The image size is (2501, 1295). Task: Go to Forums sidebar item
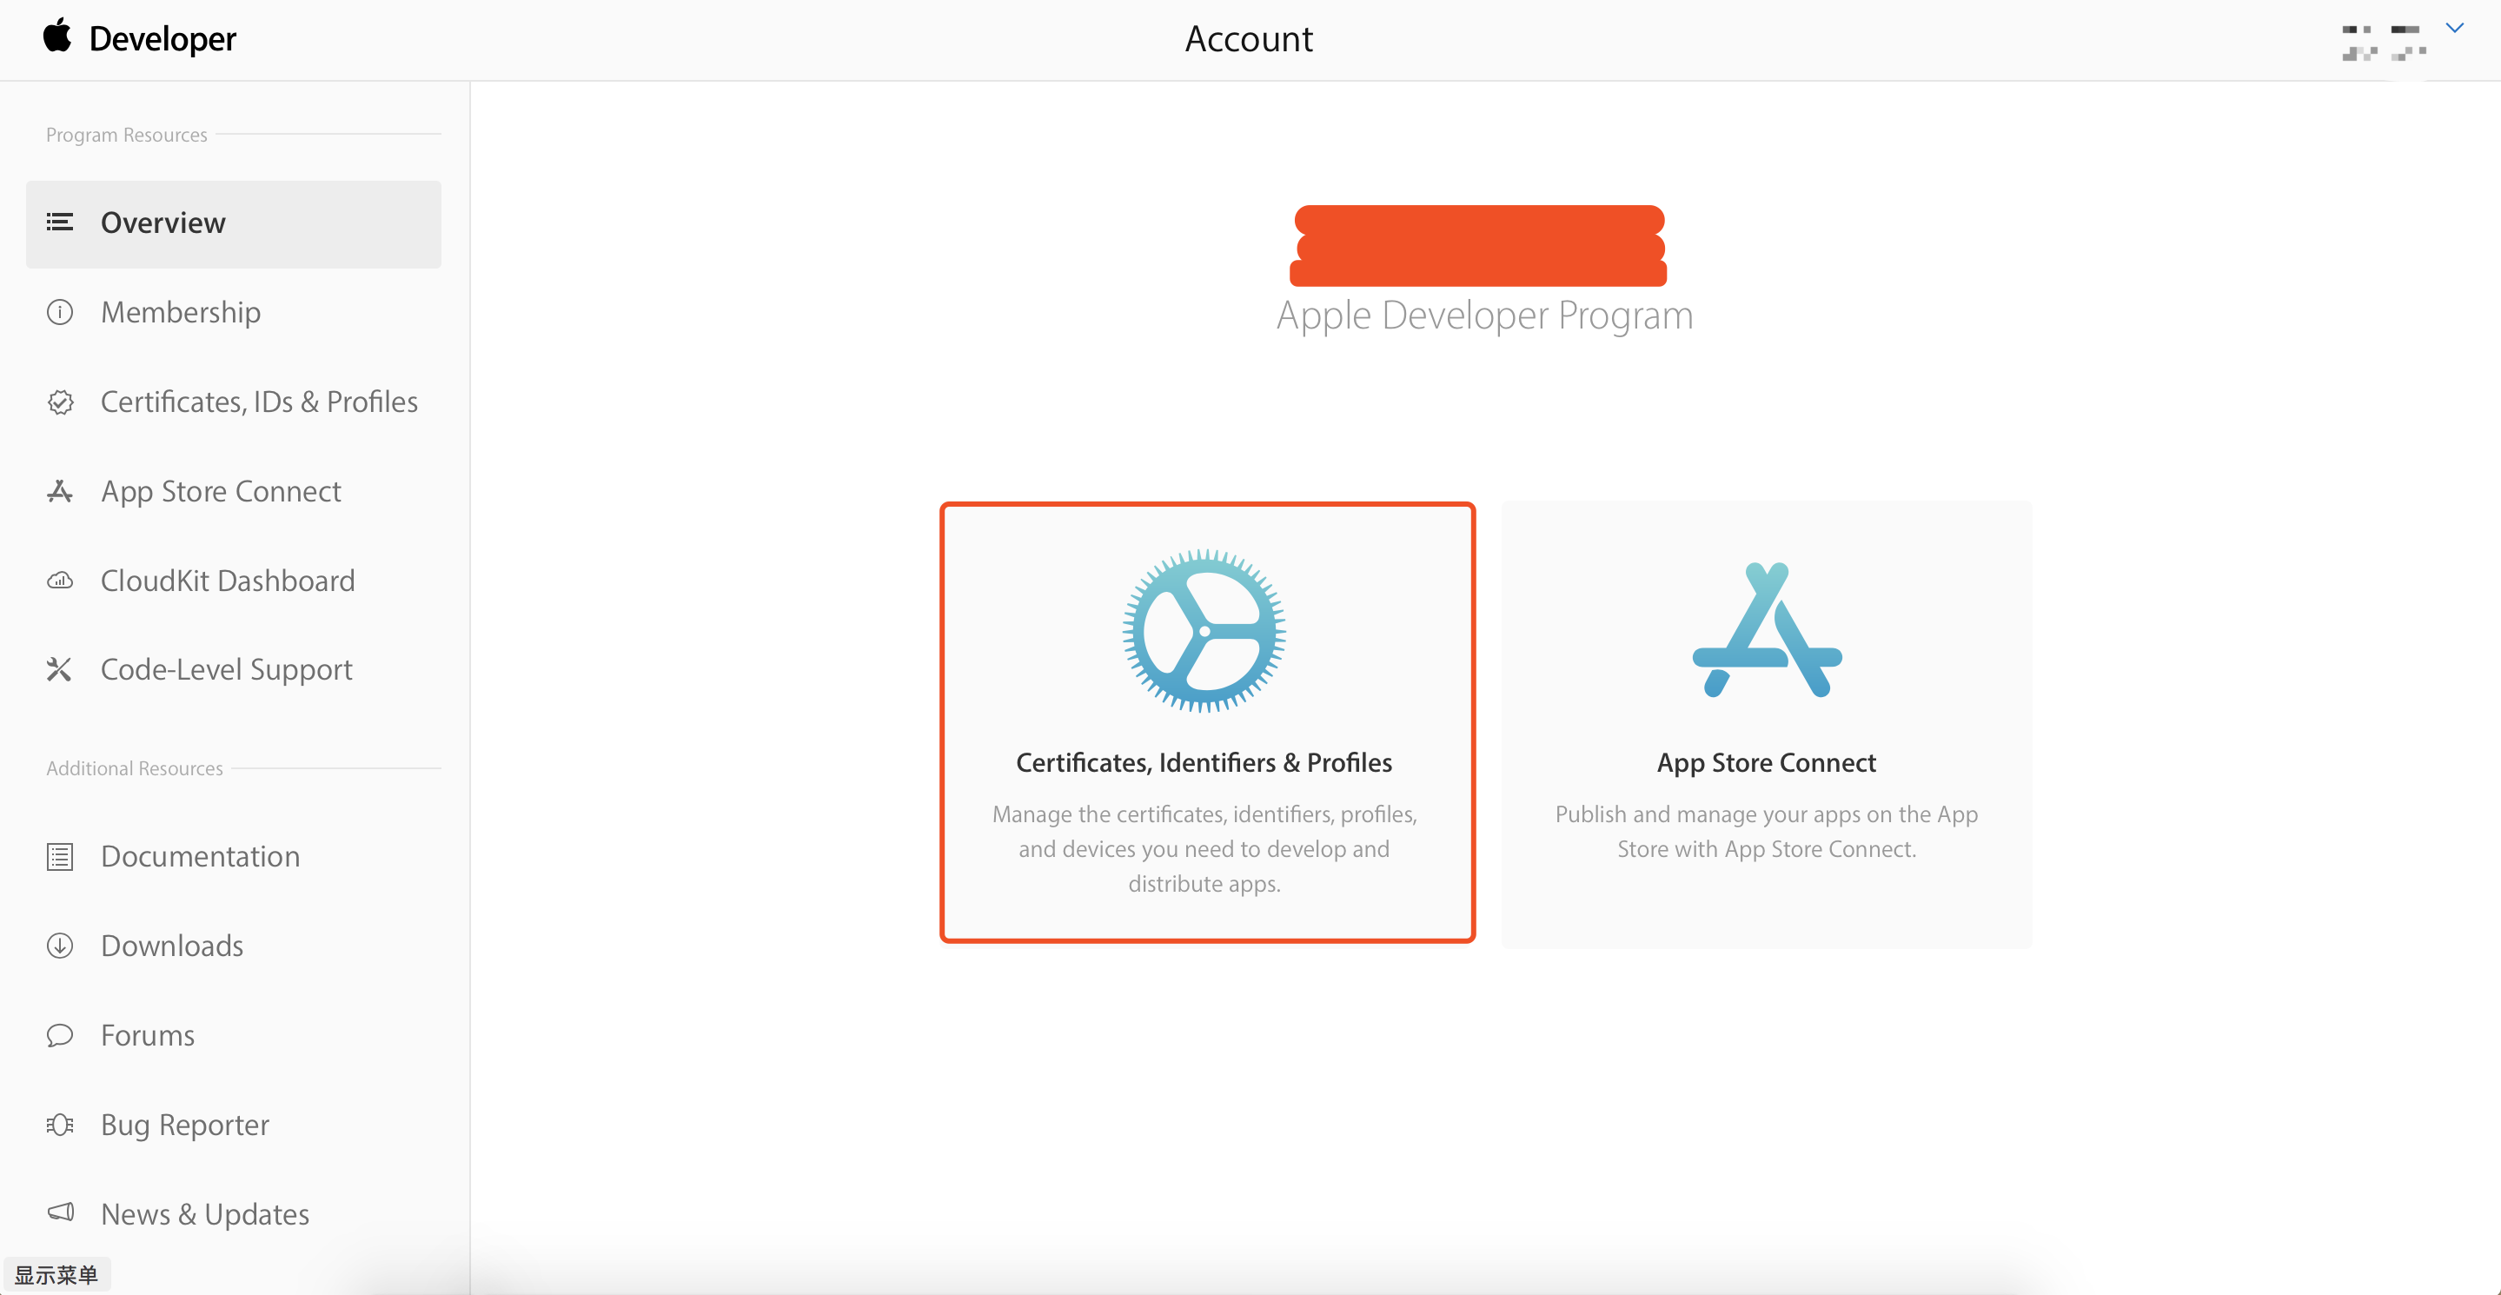coord(148,1035)
